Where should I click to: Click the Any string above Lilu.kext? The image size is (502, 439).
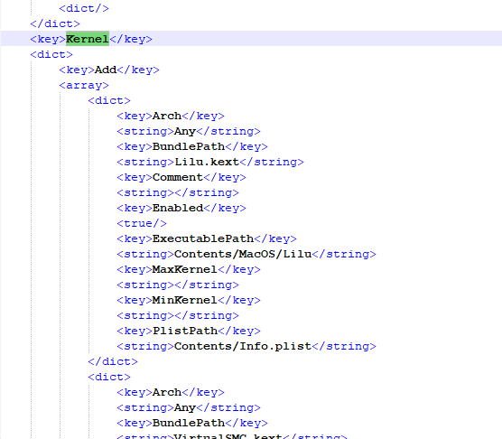[x=189, y=131]
